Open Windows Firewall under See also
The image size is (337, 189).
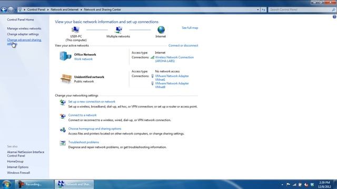18,173
